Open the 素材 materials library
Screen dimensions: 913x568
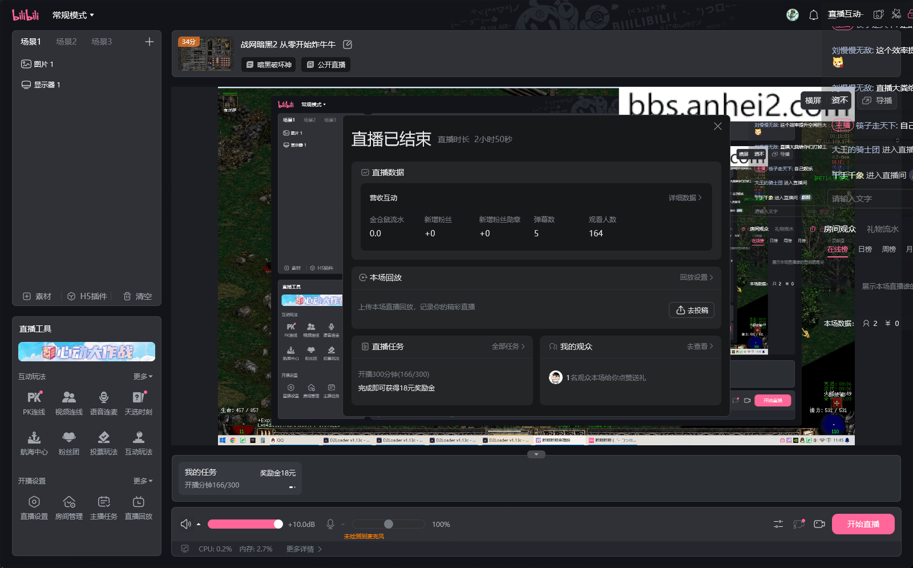point(37,296)
